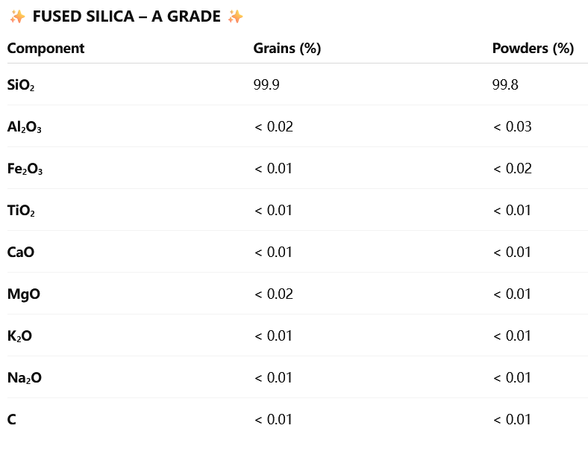The image size is (588, 449).
Task: Click the Powders value in Al₂O₃ row
Action: (512, 126)
